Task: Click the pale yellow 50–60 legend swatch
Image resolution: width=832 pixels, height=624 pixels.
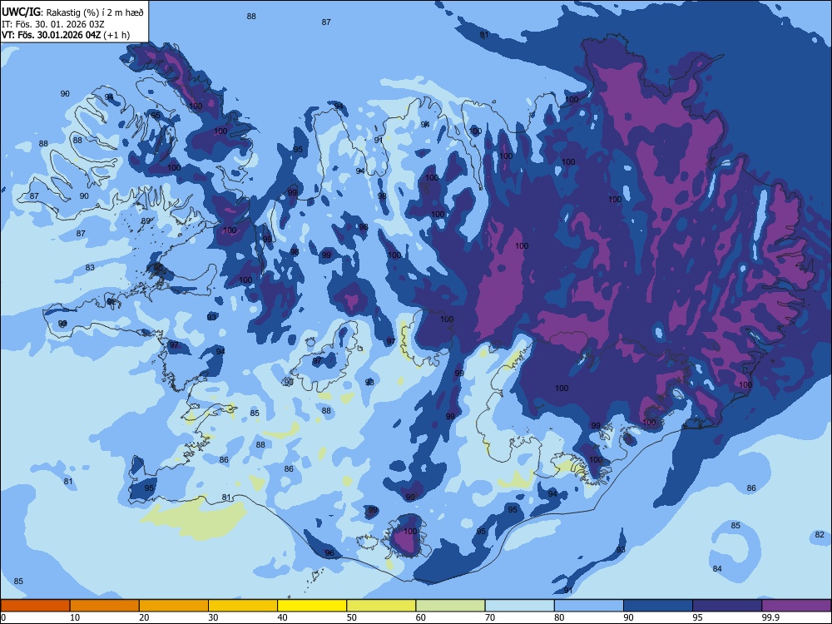Action: [381, 606]
